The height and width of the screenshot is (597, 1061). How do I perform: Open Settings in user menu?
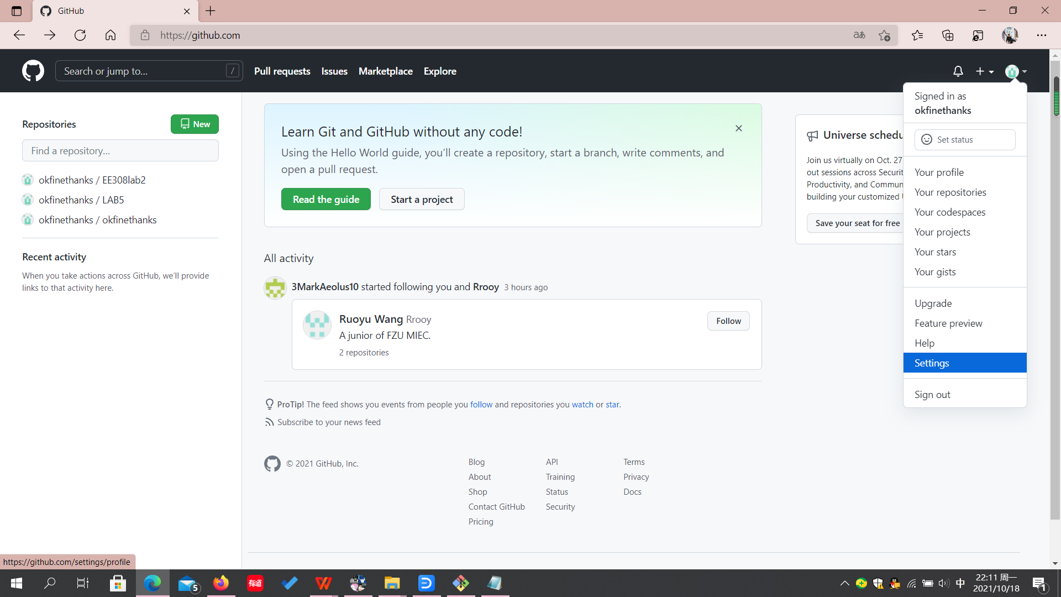click(x=965, y=363)
